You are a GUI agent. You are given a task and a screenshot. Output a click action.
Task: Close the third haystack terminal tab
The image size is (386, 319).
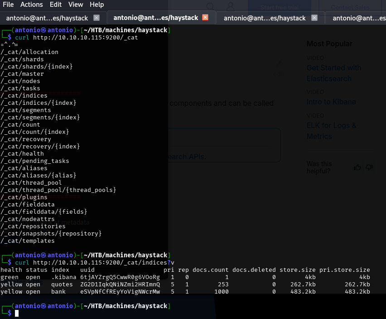click(x=314, y=18)
